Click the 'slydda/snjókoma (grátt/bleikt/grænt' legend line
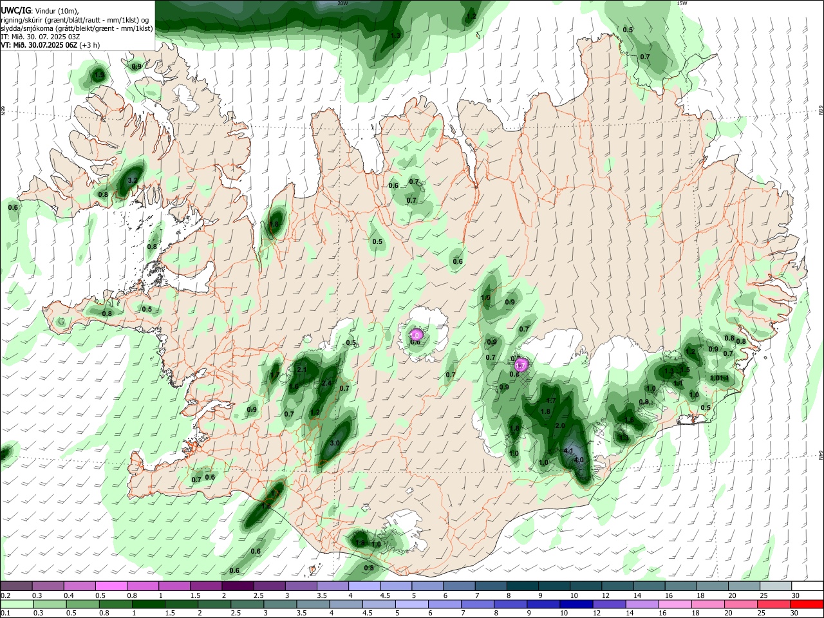Image resolution: width=824 pixels, height=618 pixels. click(x=77, y=28)
